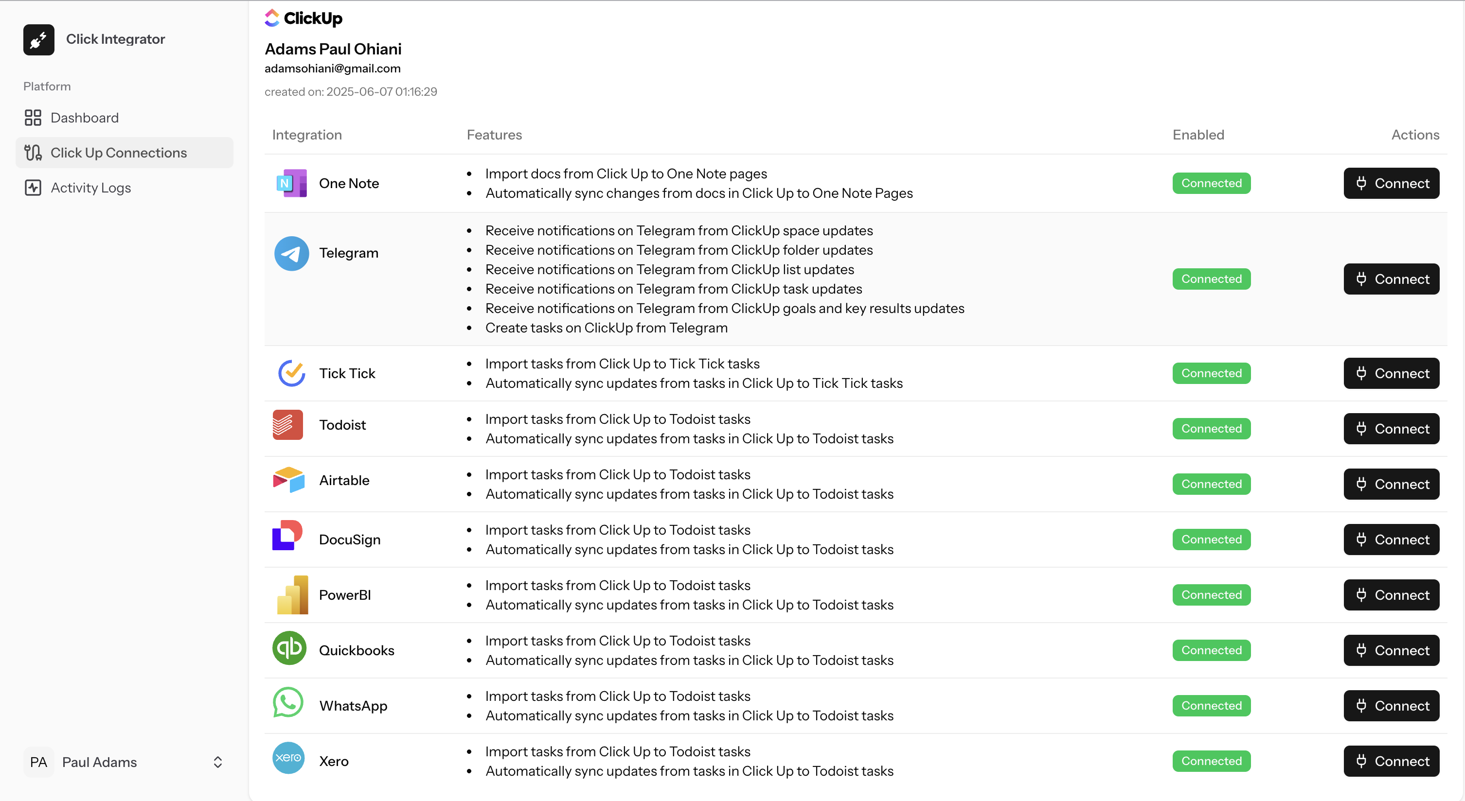Image resolution: width=1465 pixels, height=801 pixels.
Task: Click the Quickbooks integration name
Action: [x=357, y=650]
